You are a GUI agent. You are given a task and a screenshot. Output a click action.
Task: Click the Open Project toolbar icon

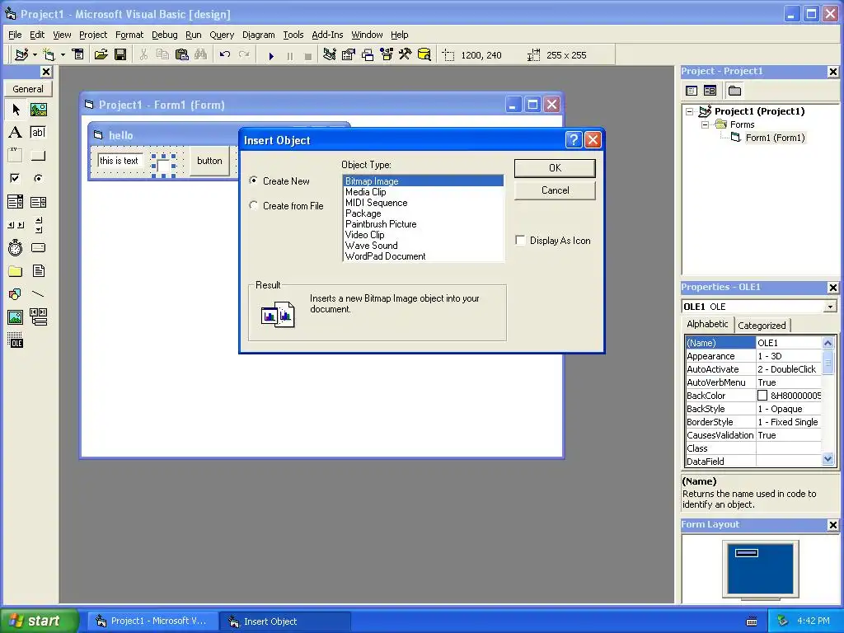(101, 54)
